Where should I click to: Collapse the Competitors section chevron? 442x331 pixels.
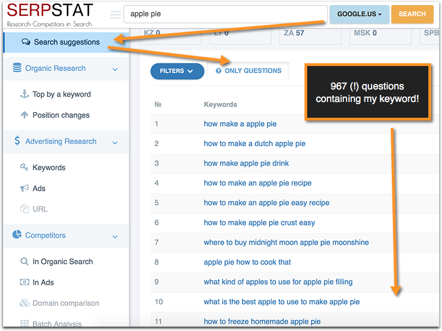[x=115, y=237]
